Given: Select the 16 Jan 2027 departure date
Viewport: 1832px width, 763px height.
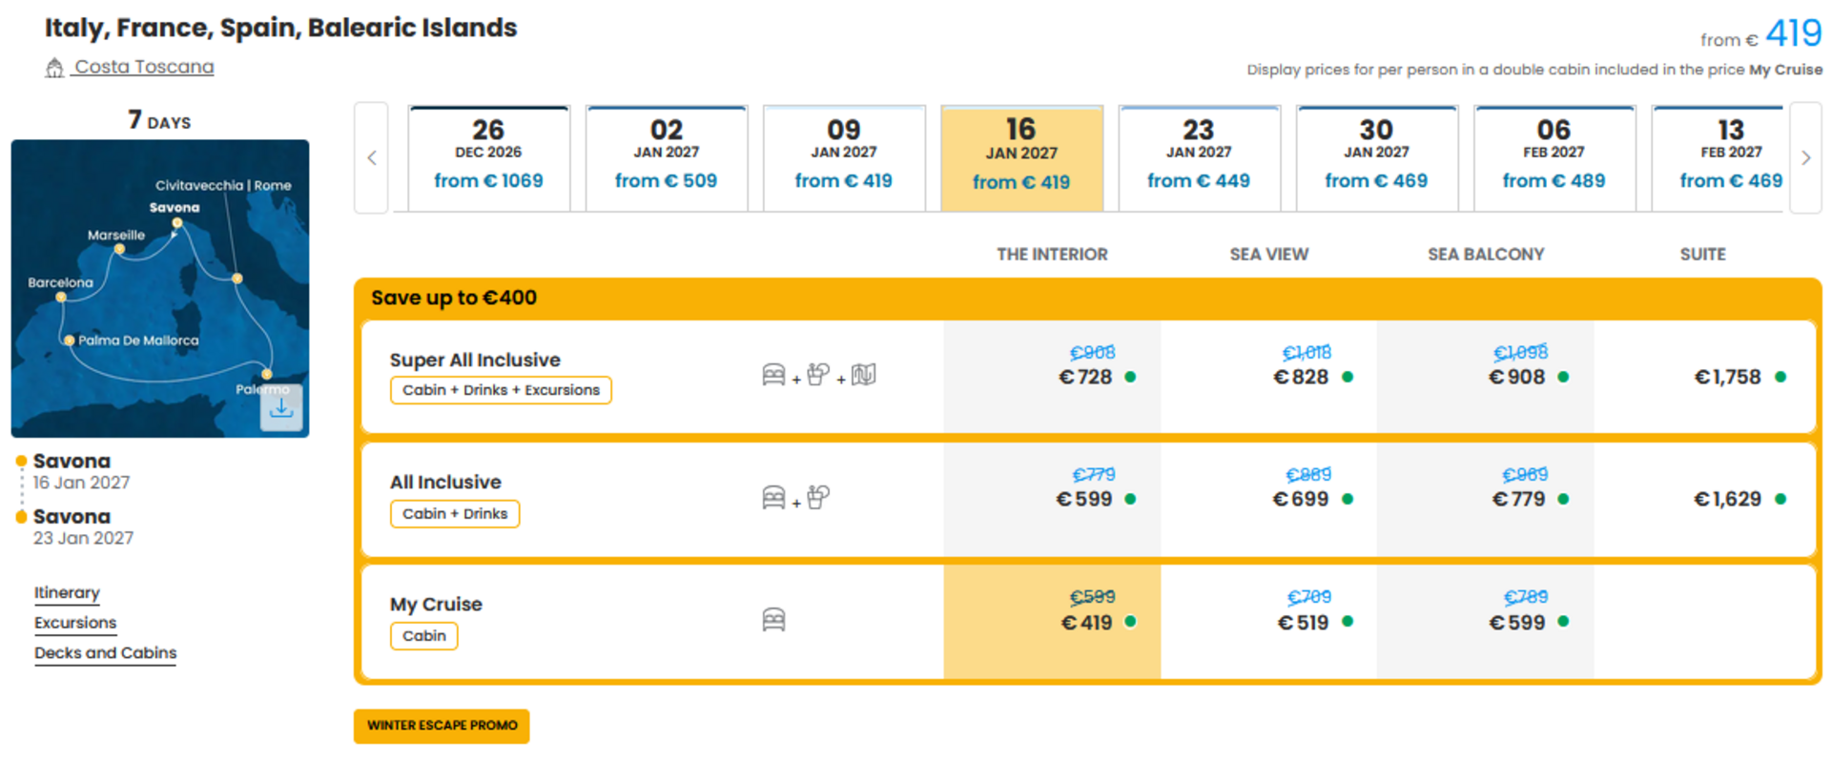Looking at the screenshot, I should pos(1021,158).
